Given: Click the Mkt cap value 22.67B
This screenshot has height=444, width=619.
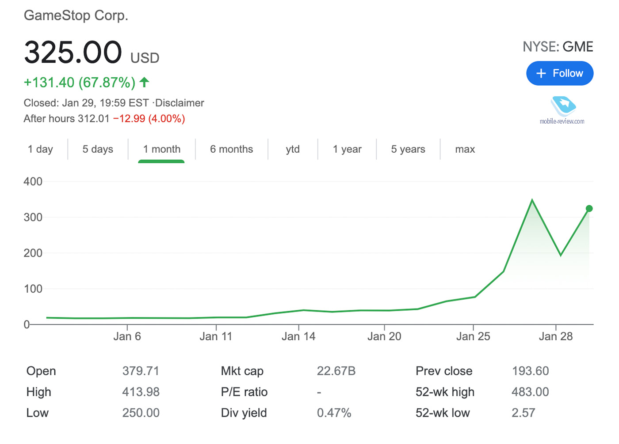Looking at the screenshot, I should (336, 371).
